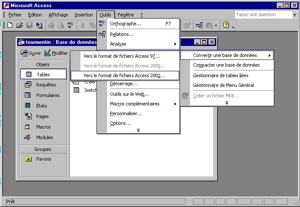Click the Print toolbar icon
The width and height of the screenshot is (300, 207).
pos(51,25)
